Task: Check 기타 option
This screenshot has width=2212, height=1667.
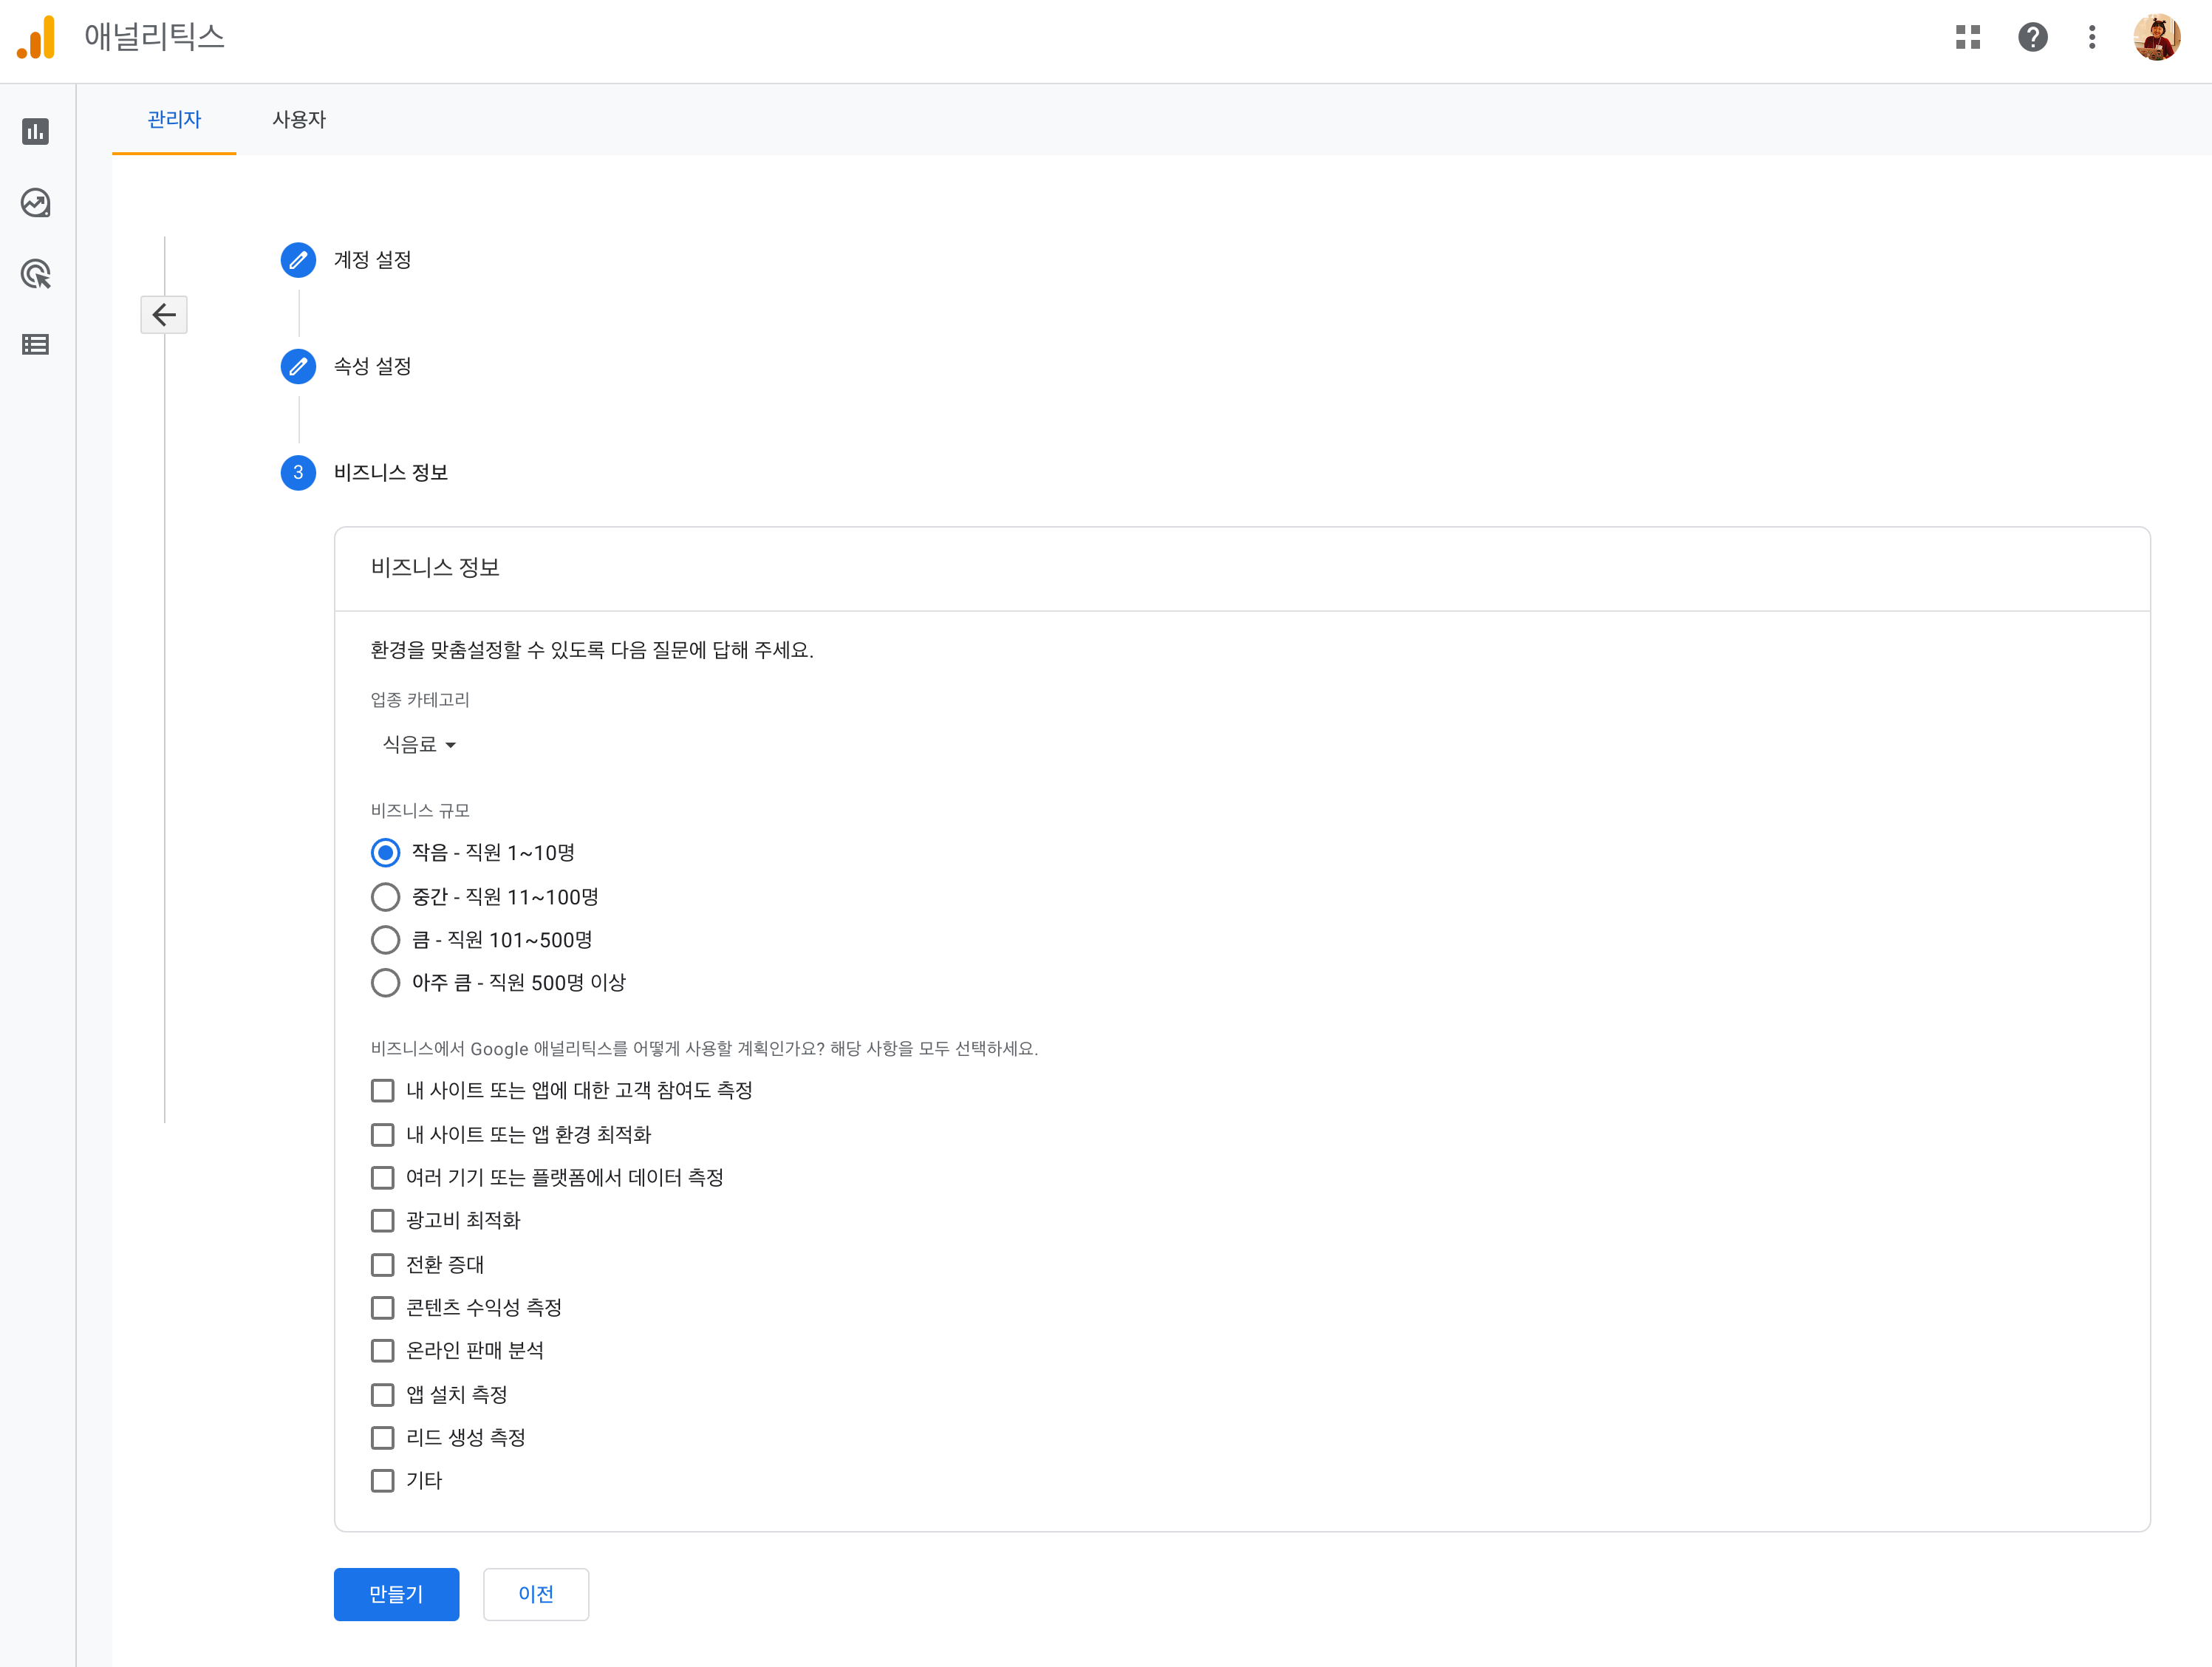Action: coord(383,1481)
